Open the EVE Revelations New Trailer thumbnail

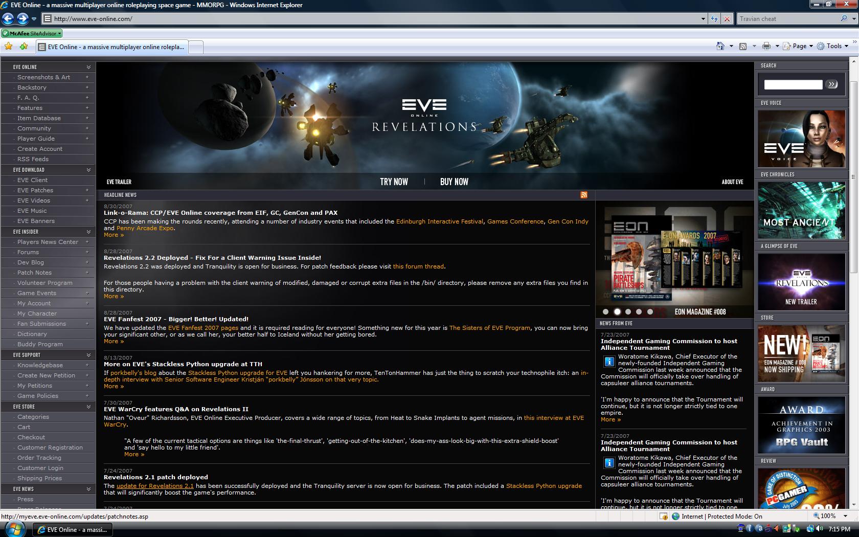point(801,282)
